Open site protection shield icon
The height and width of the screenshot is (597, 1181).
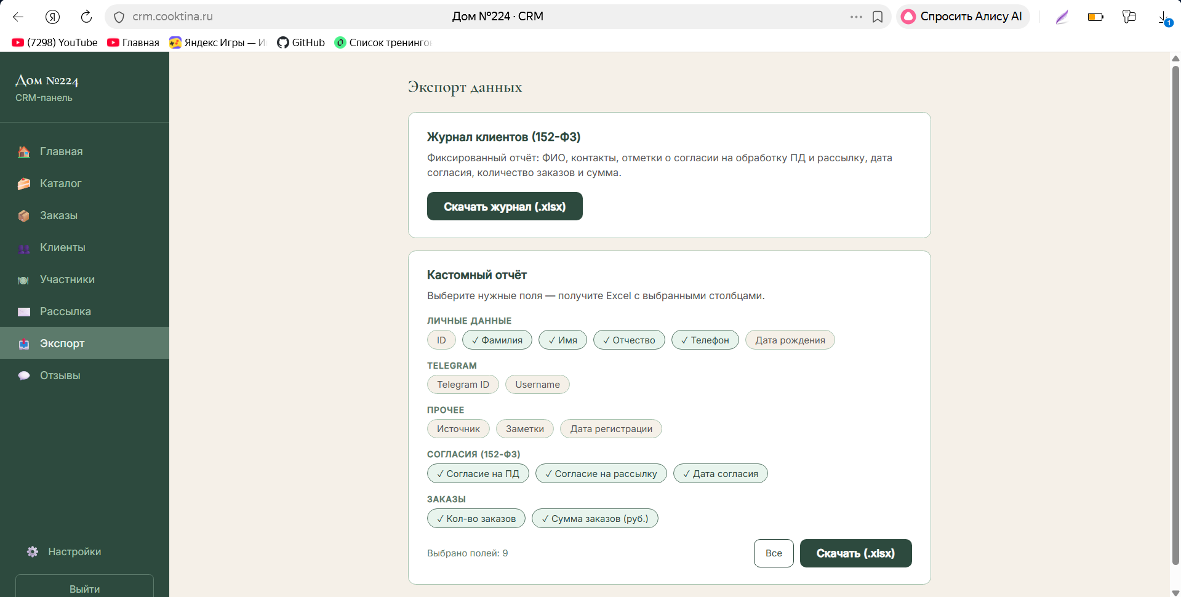tap(119, 17)
